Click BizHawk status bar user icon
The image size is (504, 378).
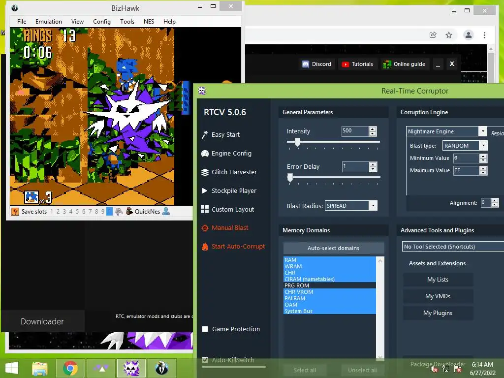click(166, 211)
